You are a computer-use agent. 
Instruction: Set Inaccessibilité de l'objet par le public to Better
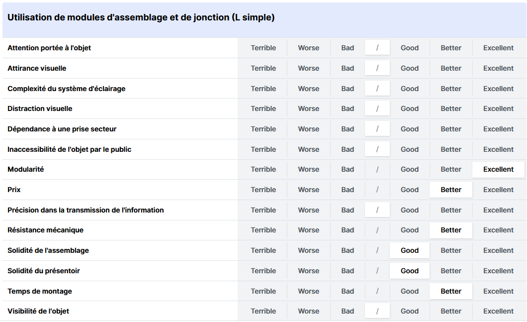[x=451, y=149]
